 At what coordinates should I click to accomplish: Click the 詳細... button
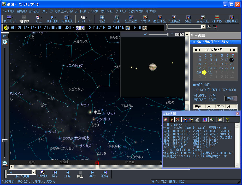231,99
